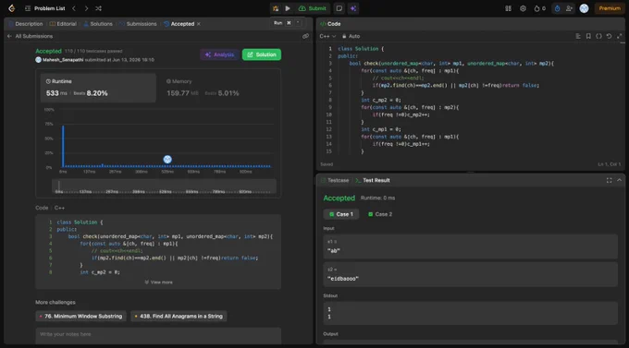Select Case 2
Image resolution: width=629 pixels, height=348 pixels.
click(x=380, y=214)
